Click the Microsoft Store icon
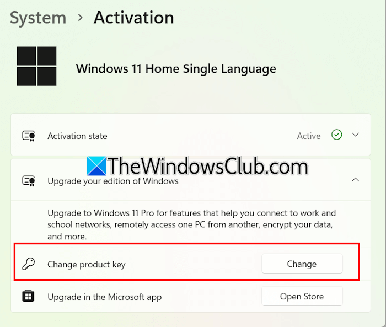 (29, 297)
